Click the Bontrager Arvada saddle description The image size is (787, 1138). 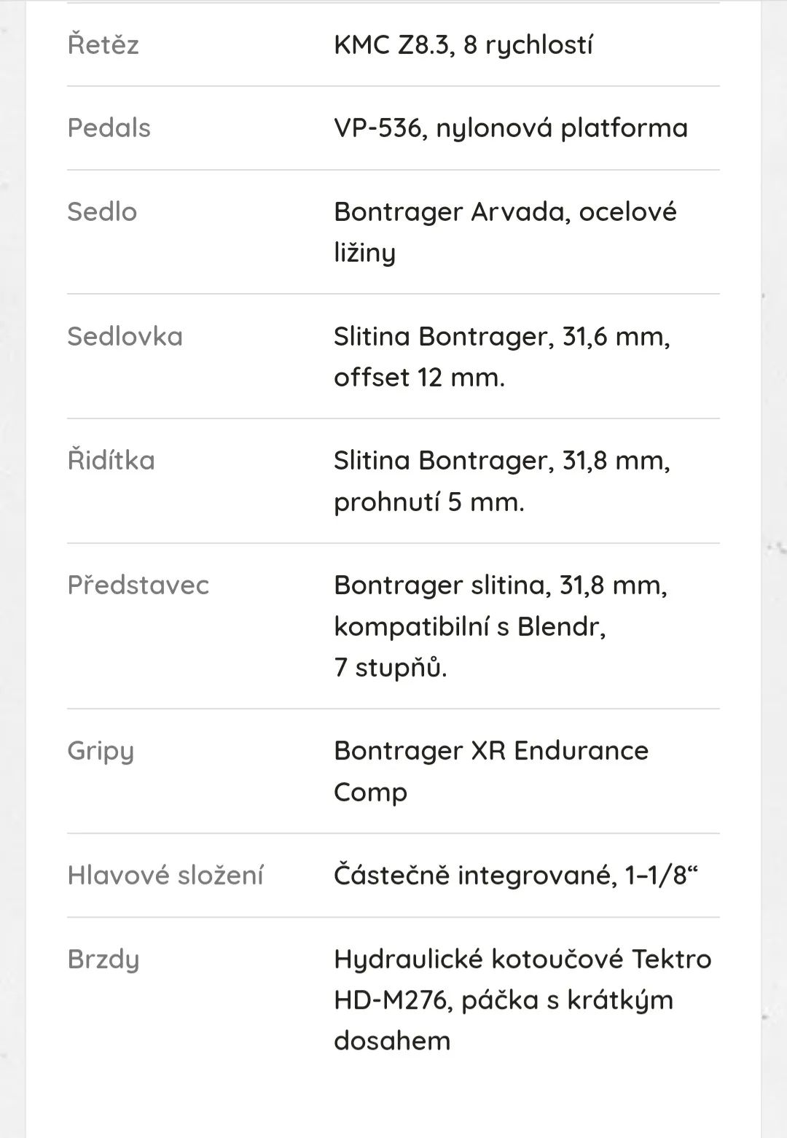(x=505, y=232)
